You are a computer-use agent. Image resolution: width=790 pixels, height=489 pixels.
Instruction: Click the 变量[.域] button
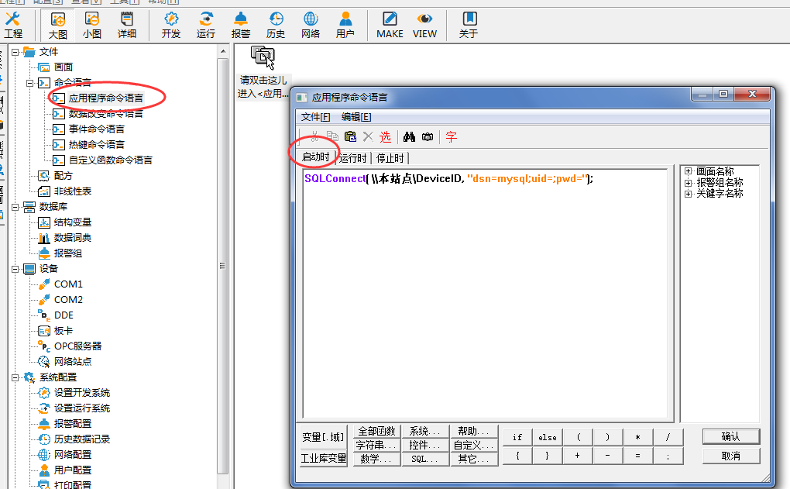(324, 437)
